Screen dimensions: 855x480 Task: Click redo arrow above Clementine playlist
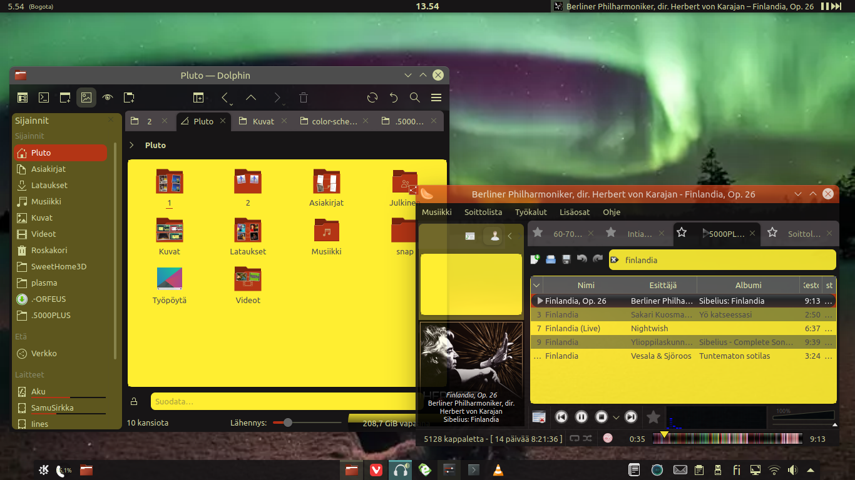click(598, 259)
